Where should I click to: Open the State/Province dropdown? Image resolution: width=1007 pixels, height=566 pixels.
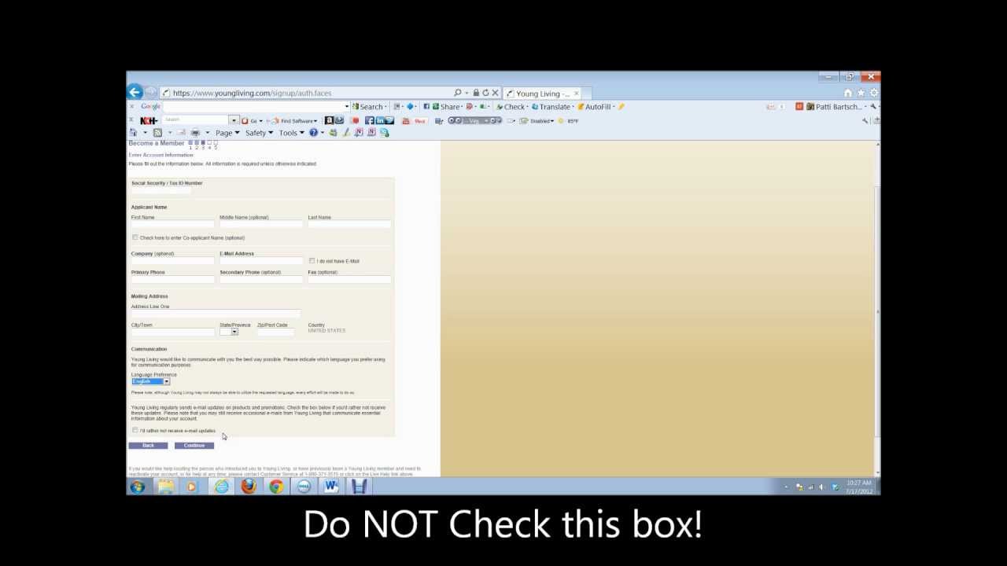234,332
